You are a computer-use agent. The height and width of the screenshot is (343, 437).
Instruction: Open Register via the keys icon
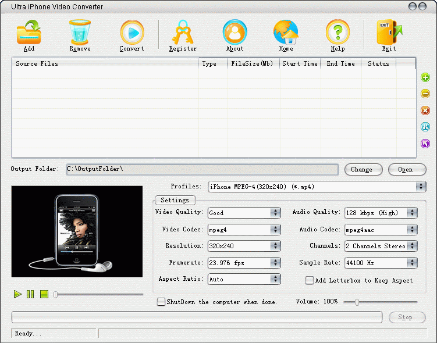point(183,33)
